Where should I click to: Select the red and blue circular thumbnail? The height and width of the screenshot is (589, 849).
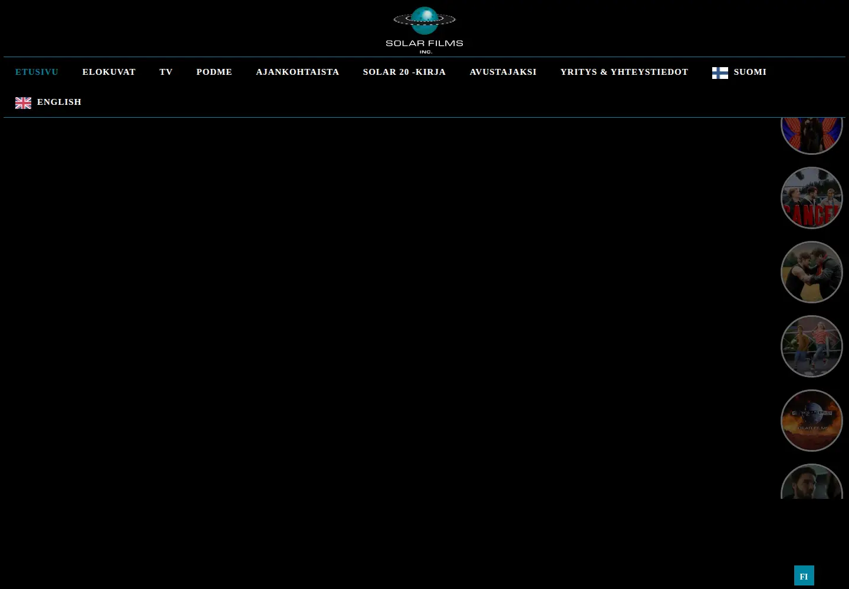coord(812,135)
